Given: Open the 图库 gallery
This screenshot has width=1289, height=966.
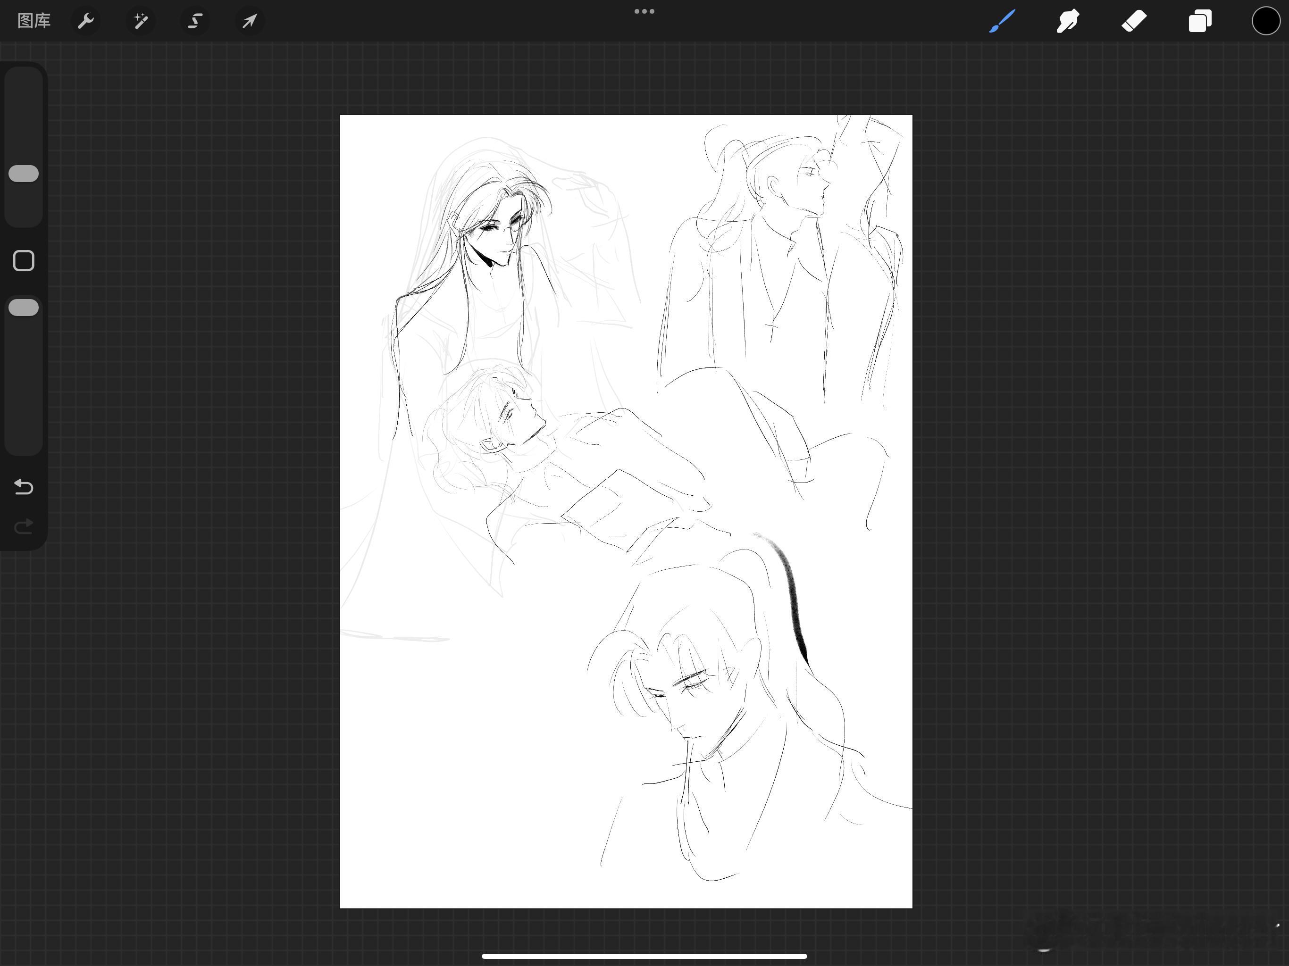Looking at the screenshot, I should point(34,21).
